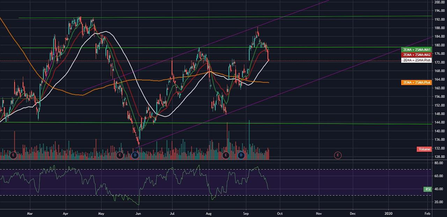
Task: Click the earnings E marker in mid-May
Action: click(x=120, y=155)
